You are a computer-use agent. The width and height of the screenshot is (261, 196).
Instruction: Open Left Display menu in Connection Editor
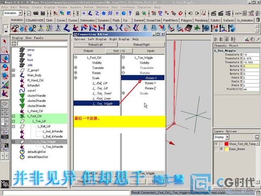[97, 39]
